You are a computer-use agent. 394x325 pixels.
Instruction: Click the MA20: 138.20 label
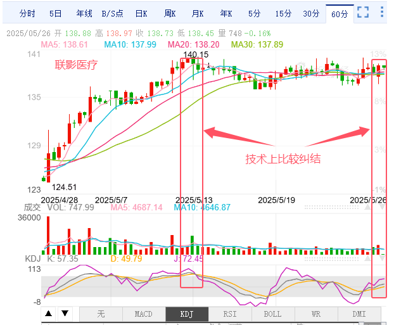pos(193,45)
